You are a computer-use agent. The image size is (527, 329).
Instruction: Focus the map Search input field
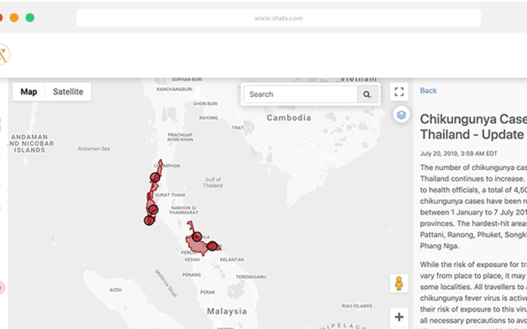(300, 95)
